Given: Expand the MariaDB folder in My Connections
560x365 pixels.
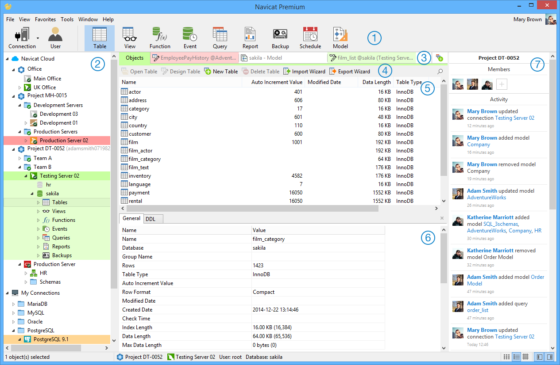Looking at the screenshot, I should point(13,304).
